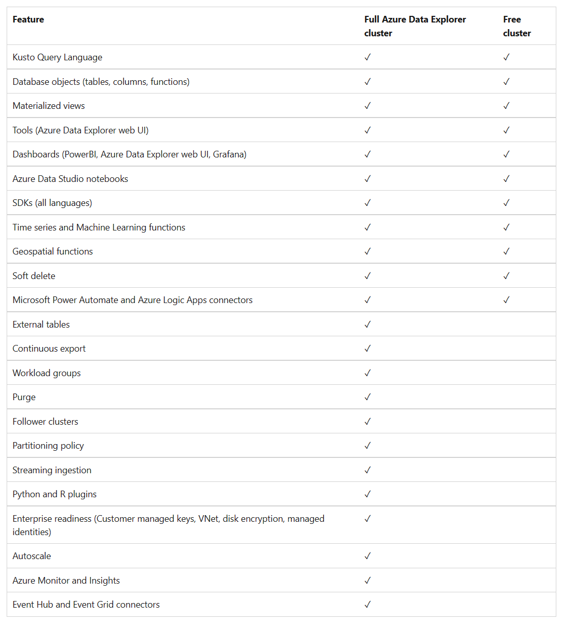The height and width of the screenshot is (624, 565).
Task: Click the Full cluster checkmark for Event Hub connectors
Action: point(368,605)
